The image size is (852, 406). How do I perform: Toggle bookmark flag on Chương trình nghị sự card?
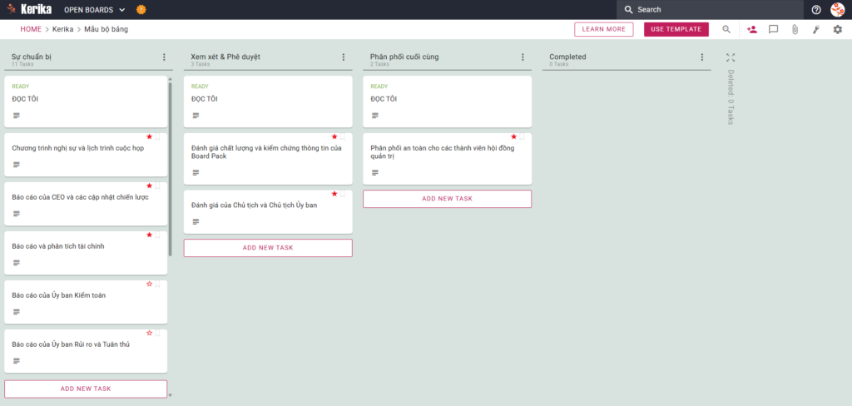point(157,137)
